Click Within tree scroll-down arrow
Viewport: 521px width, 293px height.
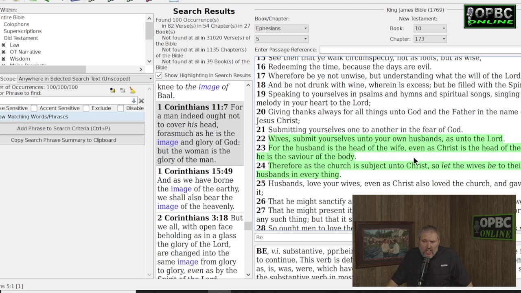tap(149, 61)
